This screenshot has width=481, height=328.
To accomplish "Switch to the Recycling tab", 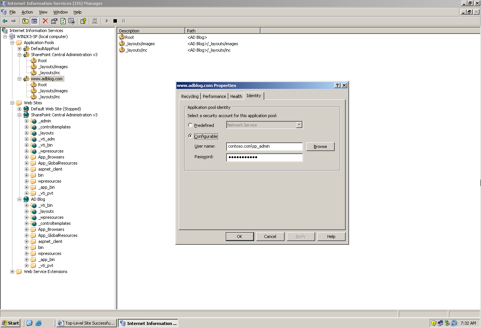I will click(x=190, y=96).
